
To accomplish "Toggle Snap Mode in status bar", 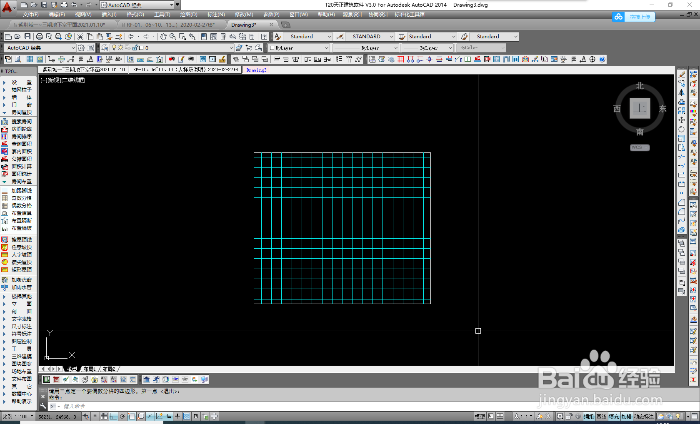I will 95,416.
